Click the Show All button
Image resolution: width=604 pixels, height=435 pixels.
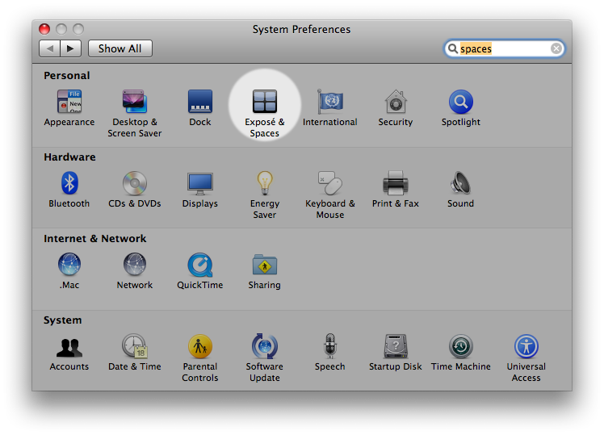pos(120,48)
